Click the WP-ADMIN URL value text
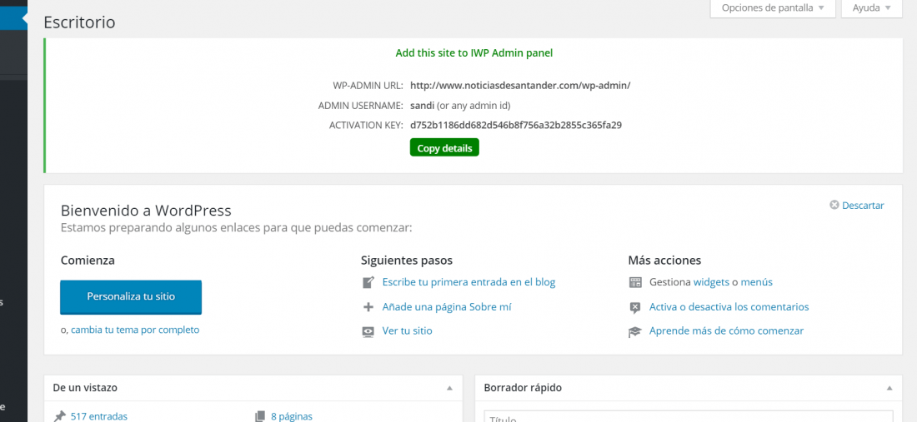This screenshot has width=917, height=422. tap(520, 85)
